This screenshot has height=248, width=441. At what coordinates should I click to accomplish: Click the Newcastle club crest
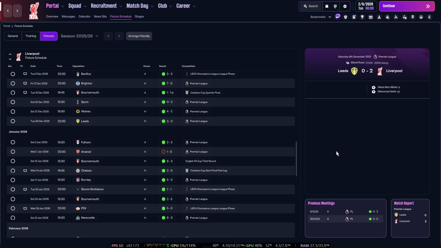pos(78,218)
